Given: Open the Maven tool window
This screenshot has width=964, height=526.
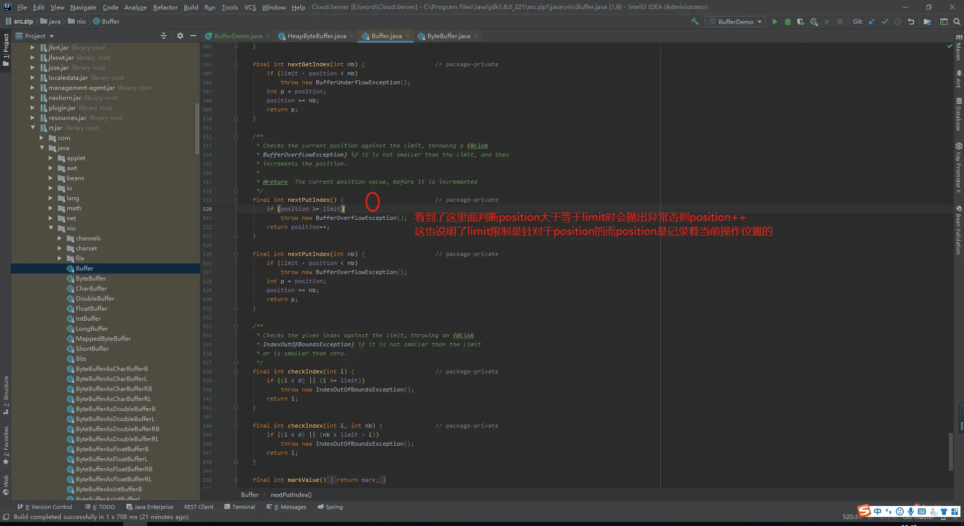Looking at the screenshot, I should pos(958,48).
